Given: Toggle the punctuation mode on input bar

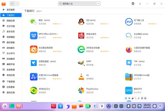Looking at the screenshot, I should tap(136, 98).
